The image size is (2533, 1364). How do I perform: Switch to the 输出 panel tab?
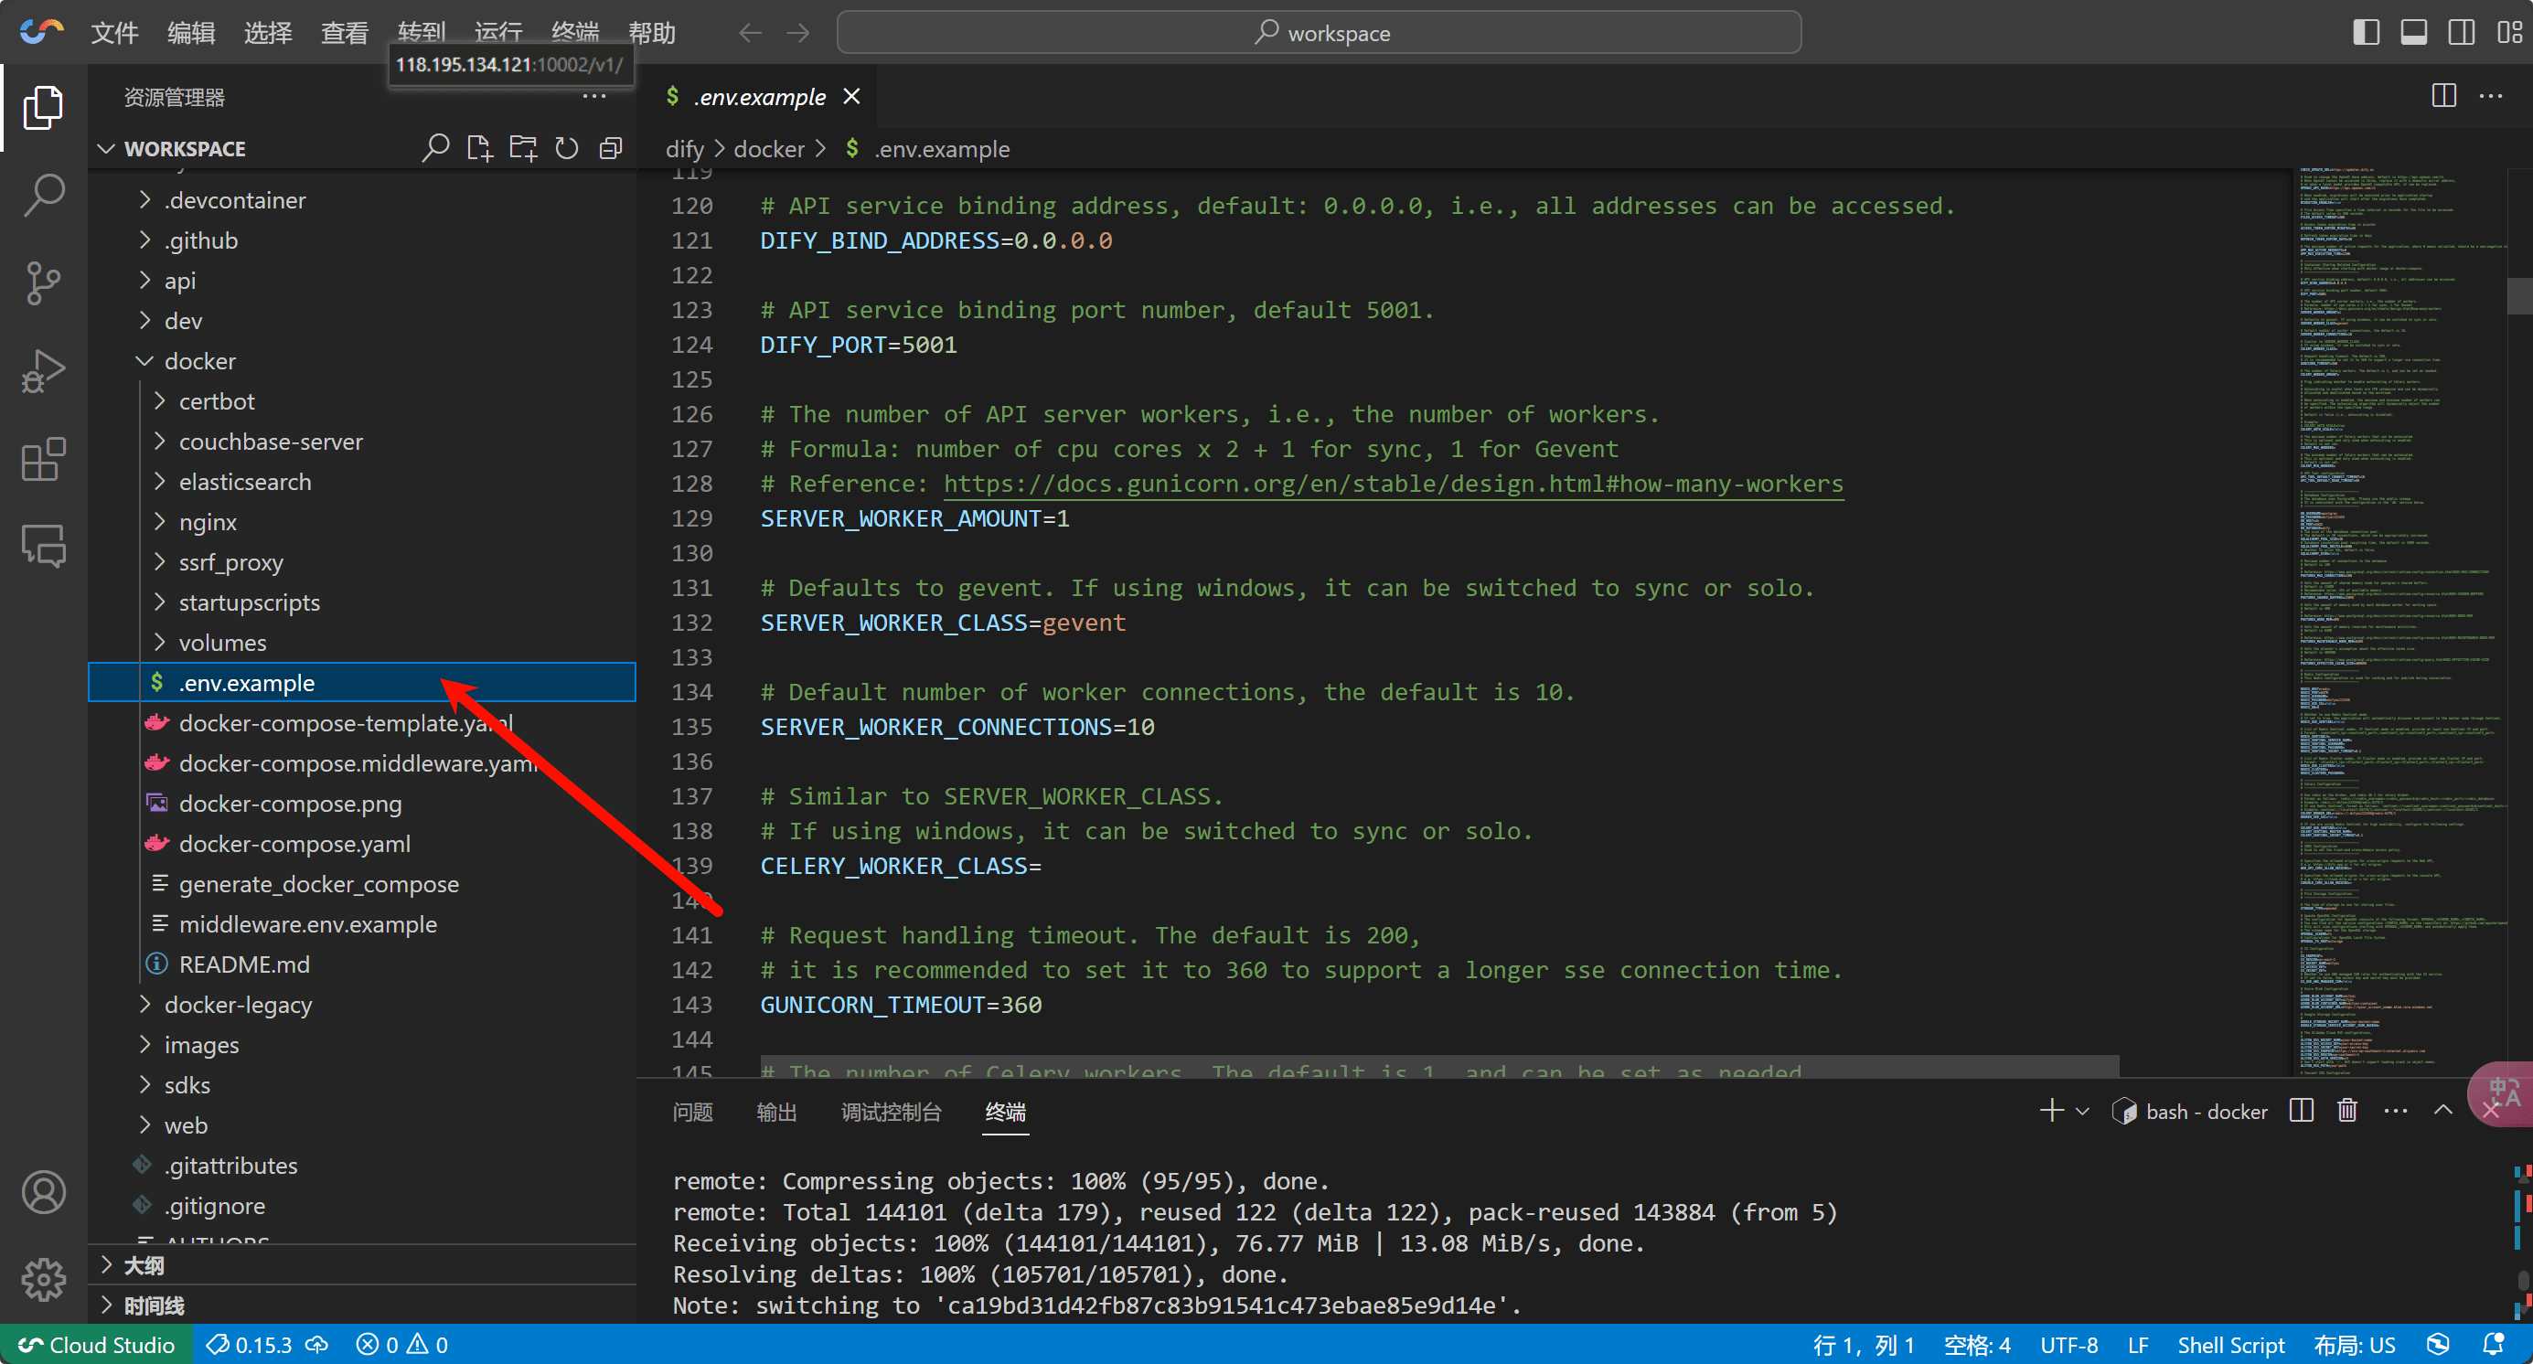point(775,1112)
